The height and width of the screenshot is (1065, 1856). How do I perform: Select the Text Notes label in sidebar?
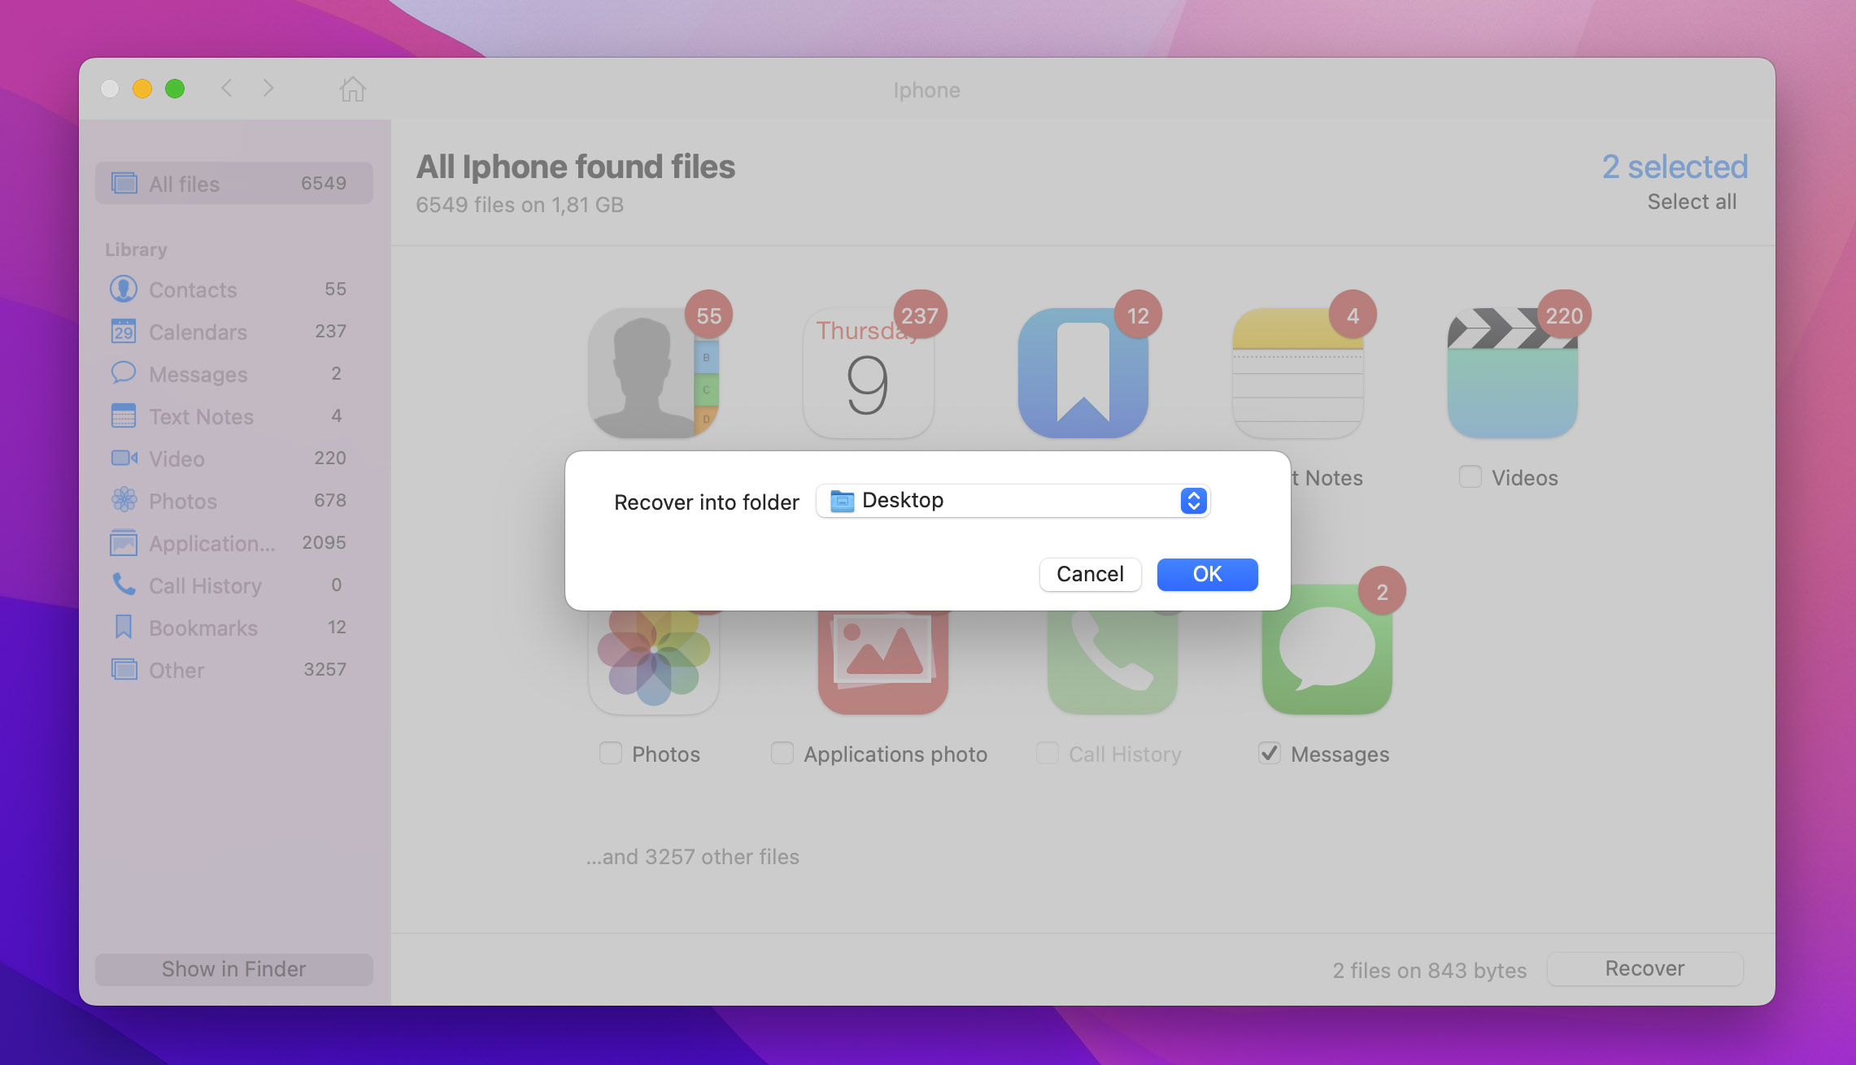pos(201,416)
